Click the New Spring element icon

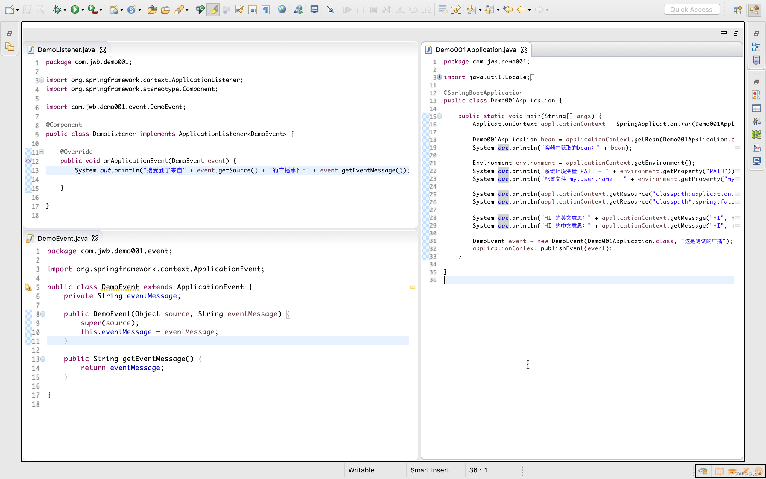pos(131,10)
